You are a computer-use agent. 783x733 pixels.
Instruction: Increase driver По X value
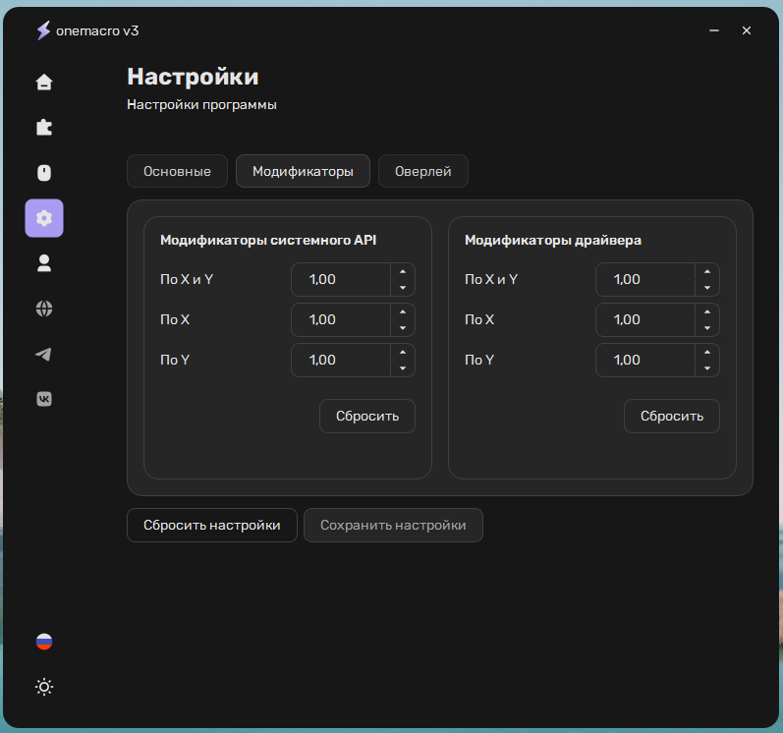(x=707, y=312)
